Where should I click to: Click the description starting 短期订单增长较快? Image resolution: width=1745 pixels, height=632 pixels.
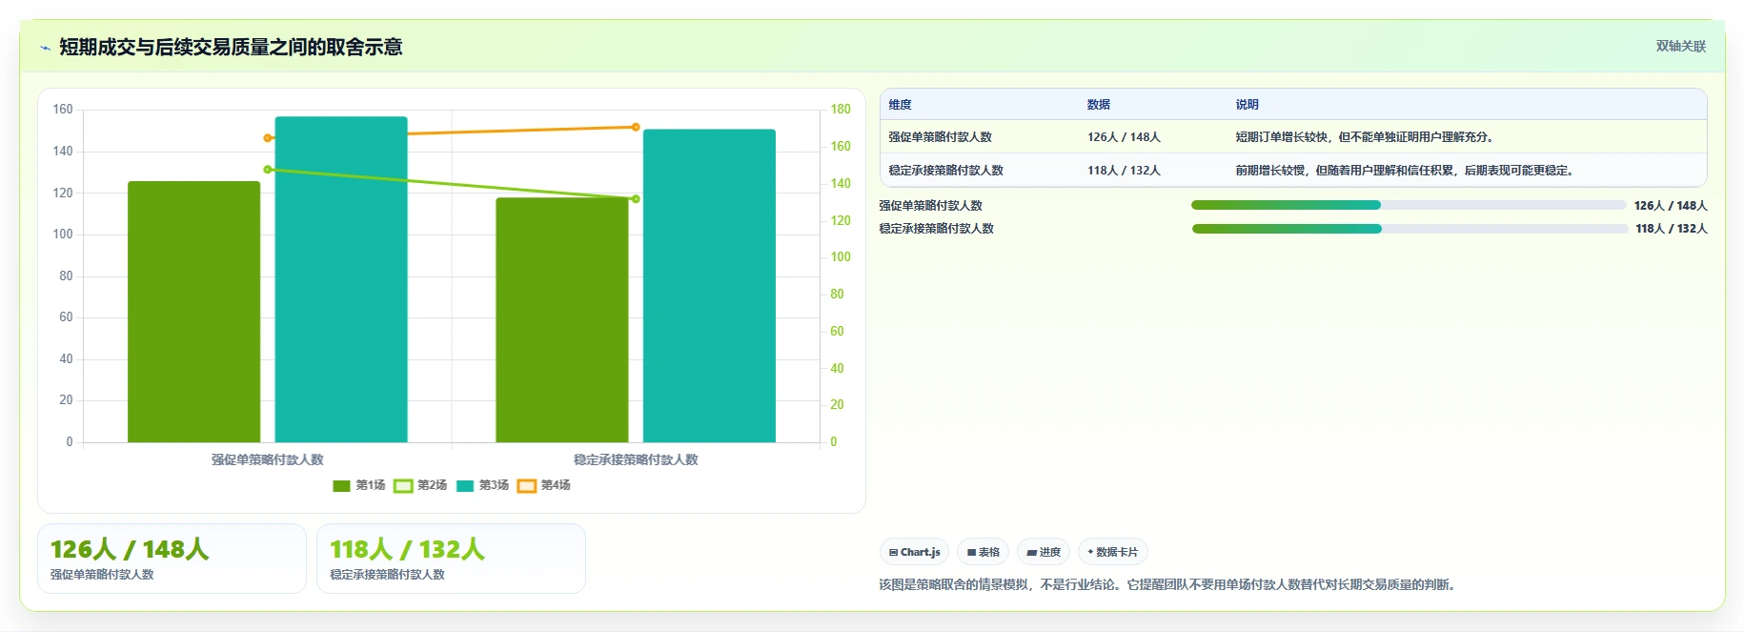(1367, 137)
